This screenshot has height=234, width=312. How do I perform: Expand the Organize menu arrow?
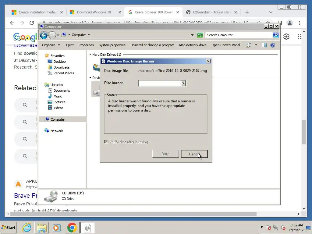59,45
